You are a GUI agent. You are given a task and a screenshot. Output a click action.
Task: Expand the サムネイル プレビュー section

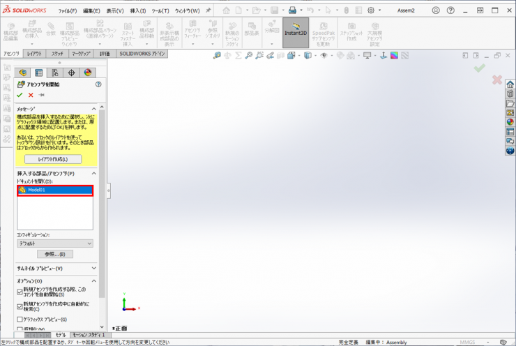pos(94,268)
